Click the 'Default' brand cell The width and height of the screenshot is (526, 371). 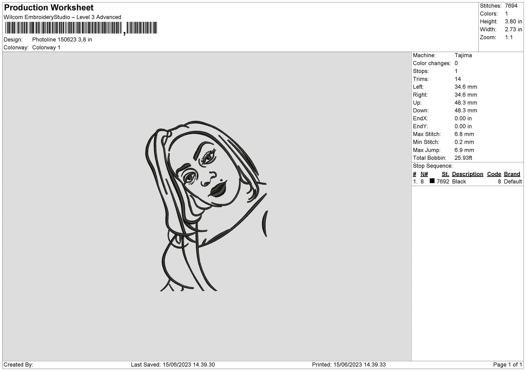[x=513, y=182]
